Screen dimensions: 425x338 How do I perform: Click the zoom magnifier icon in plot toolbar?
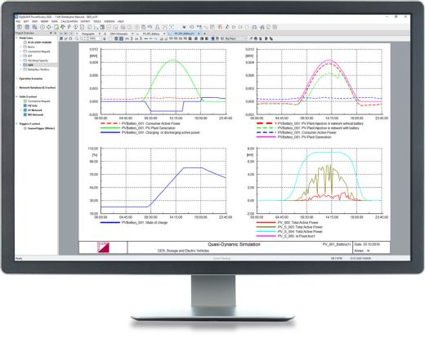77,38
